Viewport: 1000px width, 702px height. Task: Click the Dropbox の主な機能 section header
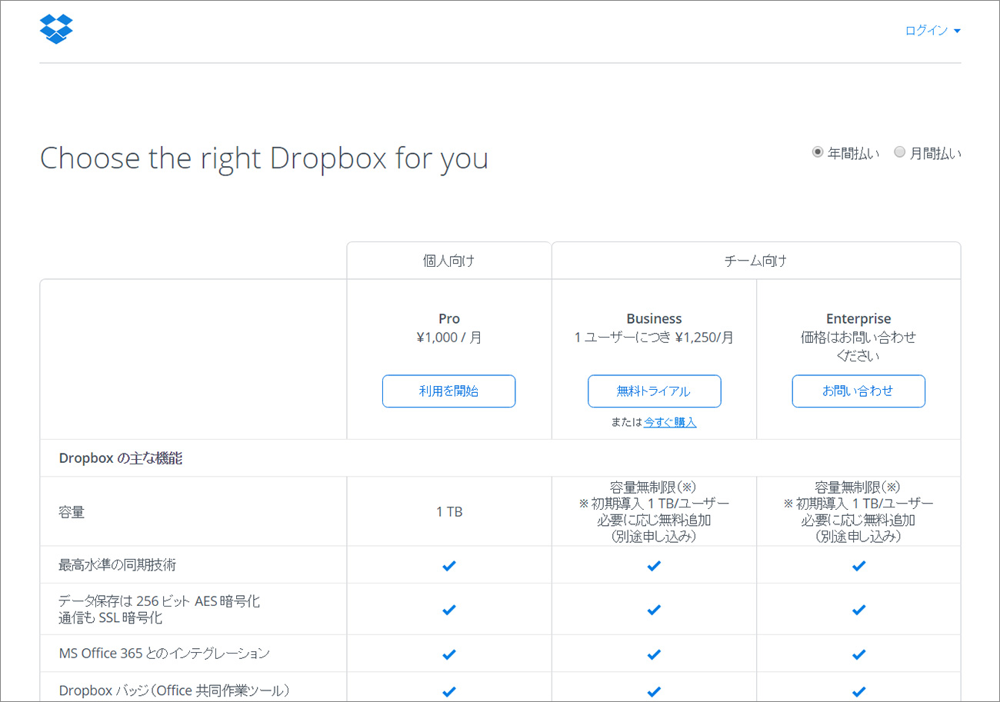tap(121, 458)
